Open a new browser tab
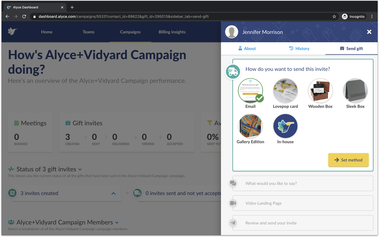379x237 pixels. tap(72, 7)
